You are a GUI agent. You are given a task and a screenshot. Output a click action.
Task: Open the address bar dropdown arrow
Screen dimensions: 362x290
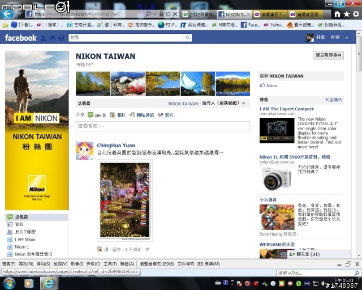tap(154, 14)
